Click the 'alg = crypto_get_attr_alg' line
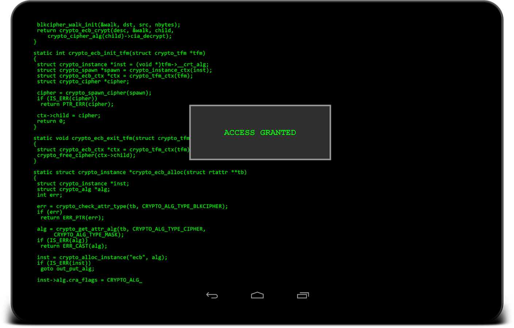This screenshot has width=514, height=328. 121,229
